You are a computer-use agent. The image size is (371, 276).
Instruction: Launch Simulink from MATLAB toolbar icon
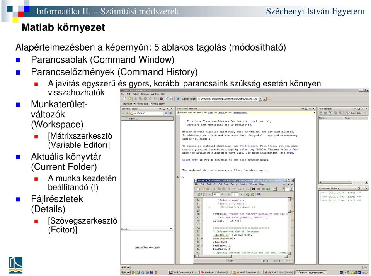click(162, 98)
